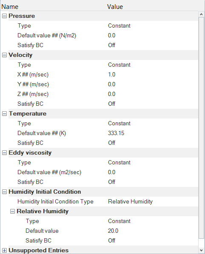
Task: Click the 'X ## (m/sec)' label
Action: coord(33,74)
